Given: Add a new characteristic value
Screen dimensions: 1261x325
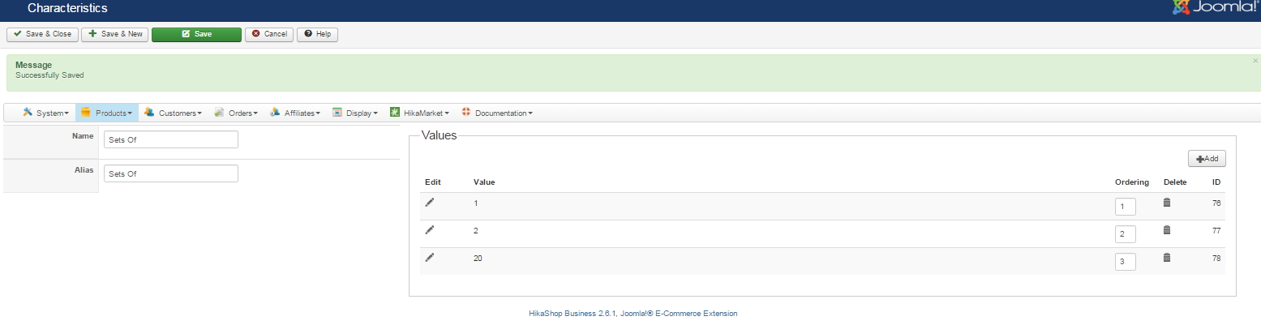Looking at the screenshot, I should (1207, 159).
